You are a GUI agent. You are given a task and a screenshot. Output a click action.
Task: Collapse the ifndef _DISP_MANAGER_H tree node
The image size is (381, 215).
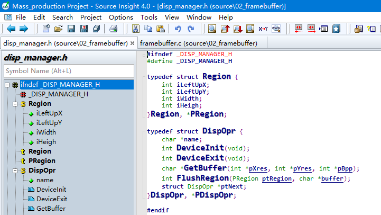(7, 85)
